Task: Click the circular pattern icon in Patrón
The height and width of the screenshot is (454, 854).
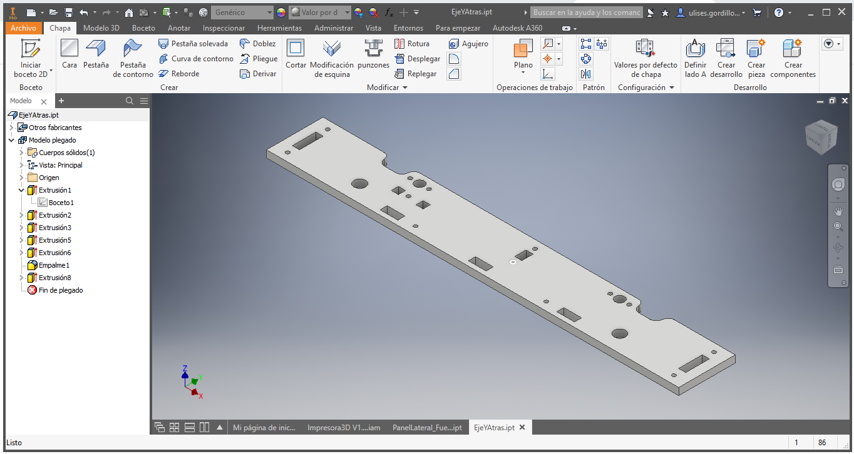Action: click(586, 59)
